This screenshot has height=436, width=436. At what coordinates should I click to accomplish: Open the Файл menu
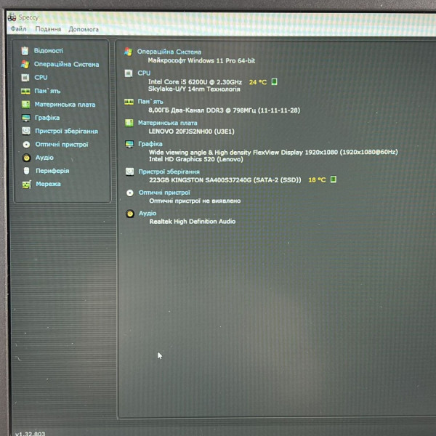[18, 29]
